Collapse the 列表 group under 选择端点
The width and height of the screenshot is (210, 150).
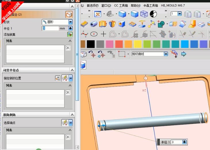coord(70,130)
